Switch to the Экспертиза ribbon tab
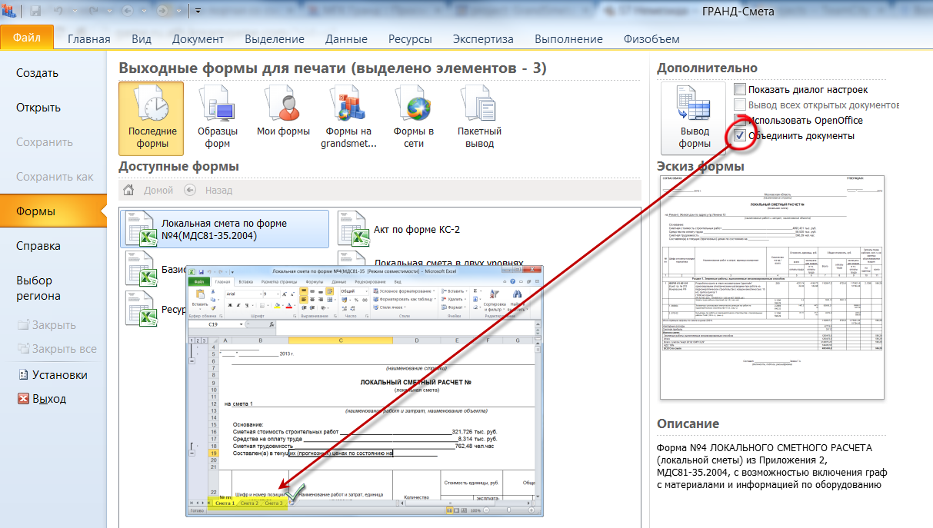The height and width of the screenshot is (528, 933). coord(483,39)
